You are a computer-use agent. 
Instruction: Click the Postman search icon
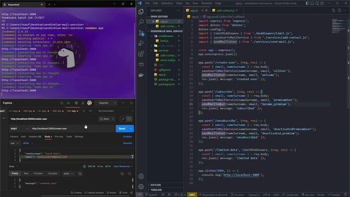point(62,103)
